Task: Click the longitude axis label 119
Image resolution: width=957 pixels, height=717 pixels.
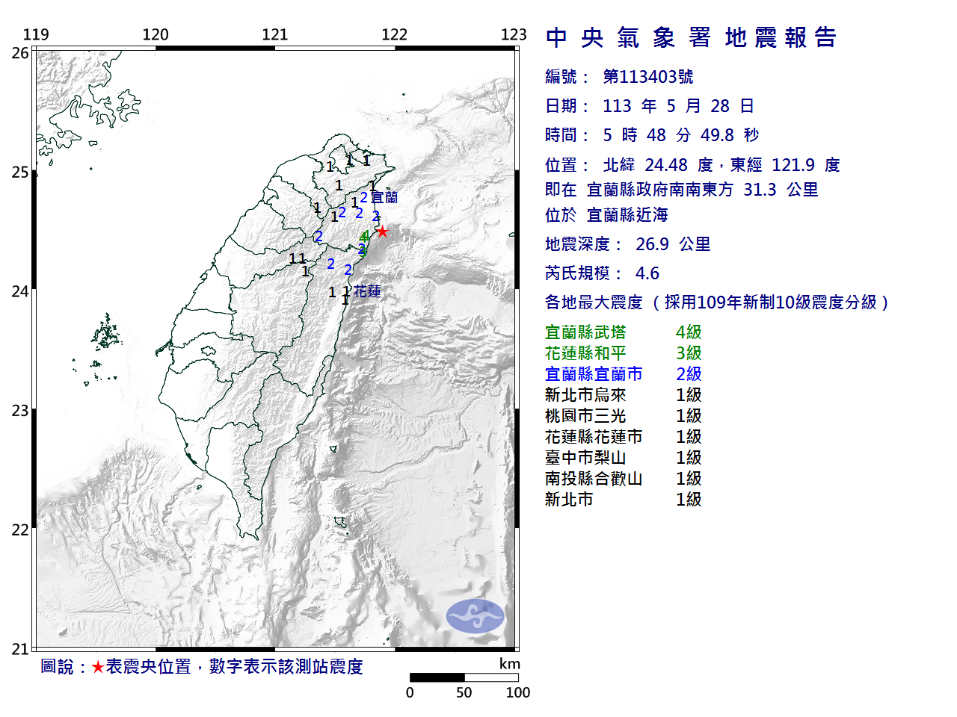Action: 36,34
